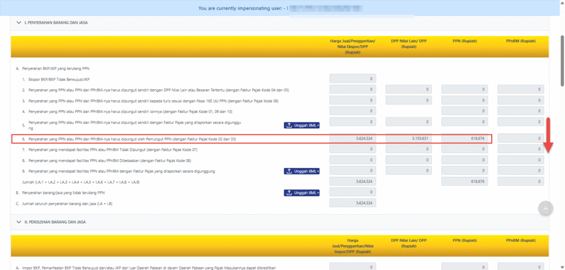
Task: Click the impersonating user notification banner
Action: (282, 8)
